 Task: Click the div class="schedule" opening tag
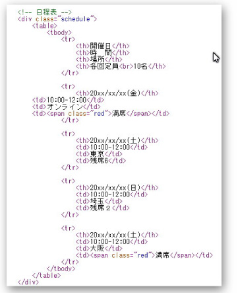57,19
